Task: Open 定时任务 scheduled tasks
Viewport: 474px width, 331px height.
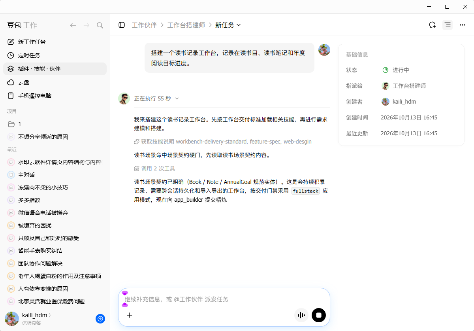Action: click(x=55, y=55)
